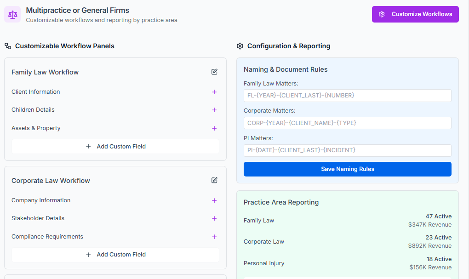Viewport: 469px width, 279px height.
Task: Edit the Corporate Law Workflow panel
Action: click(x=214, y=180)
